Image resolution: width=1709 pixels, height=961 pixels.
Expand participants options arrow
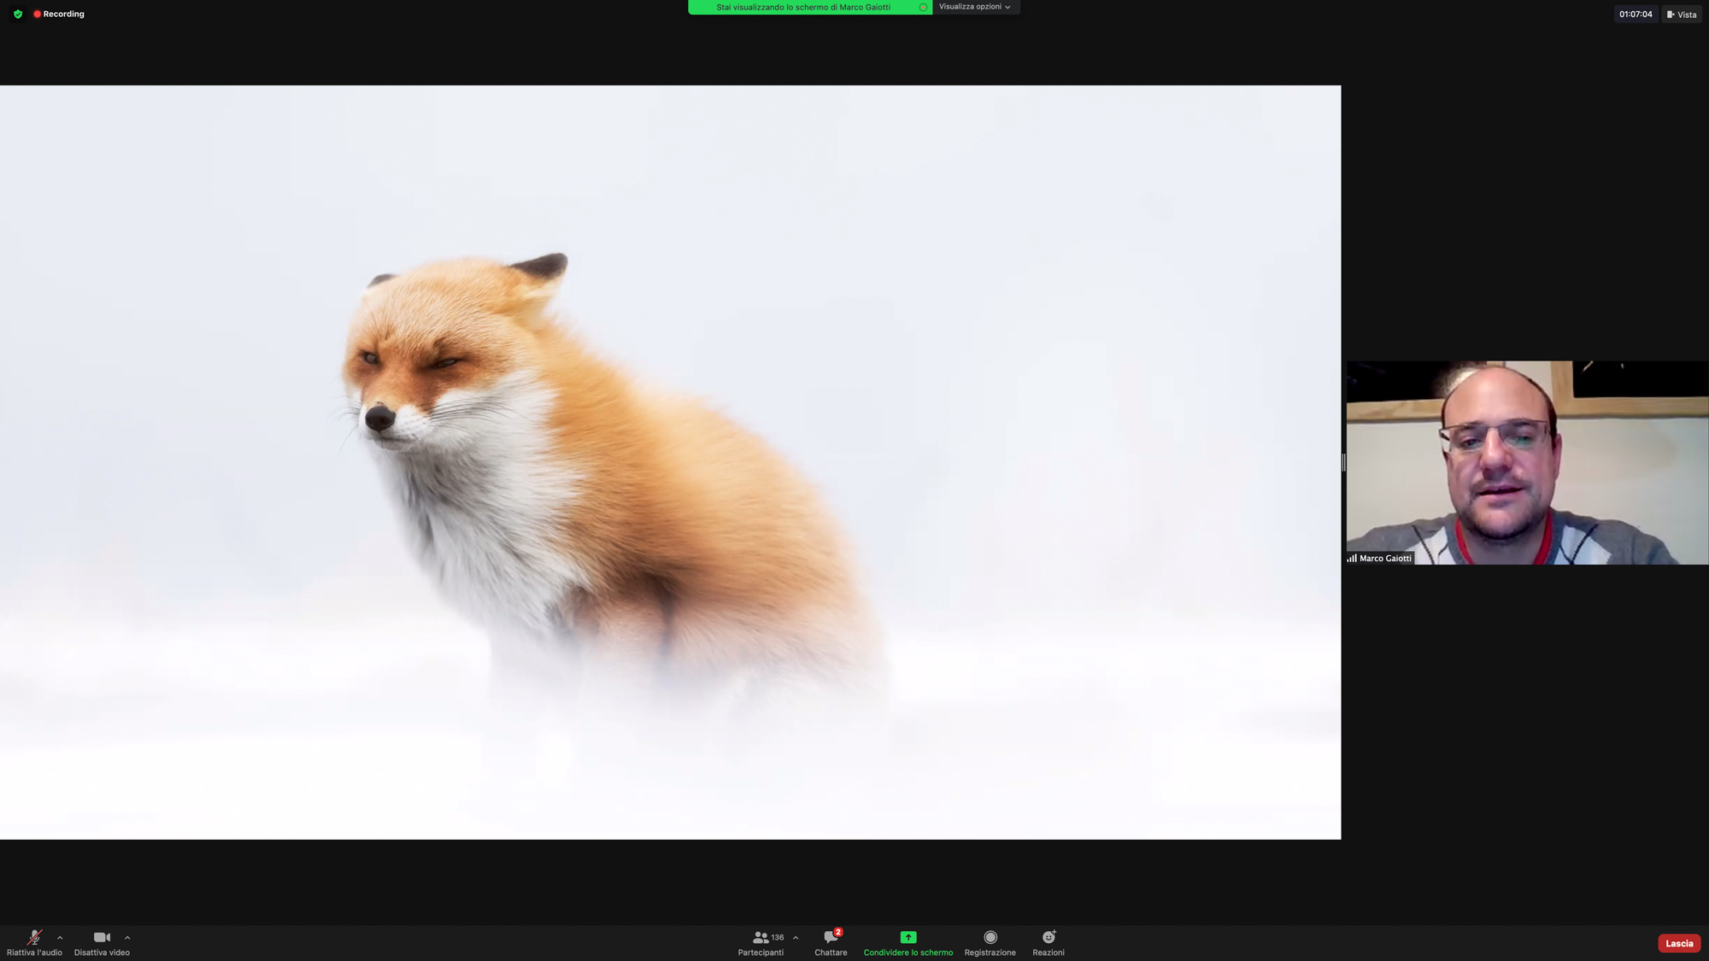pos(796,937)
